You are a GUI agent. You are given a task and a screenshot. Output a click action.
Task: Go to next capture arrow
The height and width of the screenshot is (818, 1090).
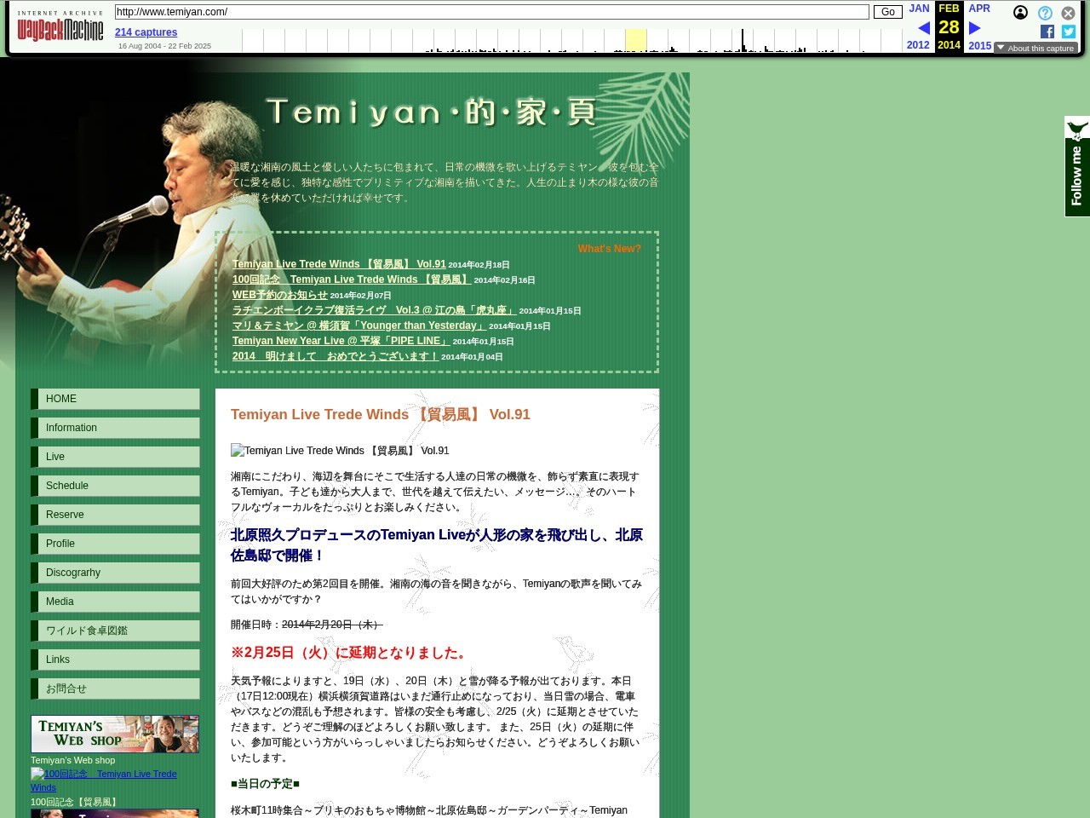click(975, 28)
